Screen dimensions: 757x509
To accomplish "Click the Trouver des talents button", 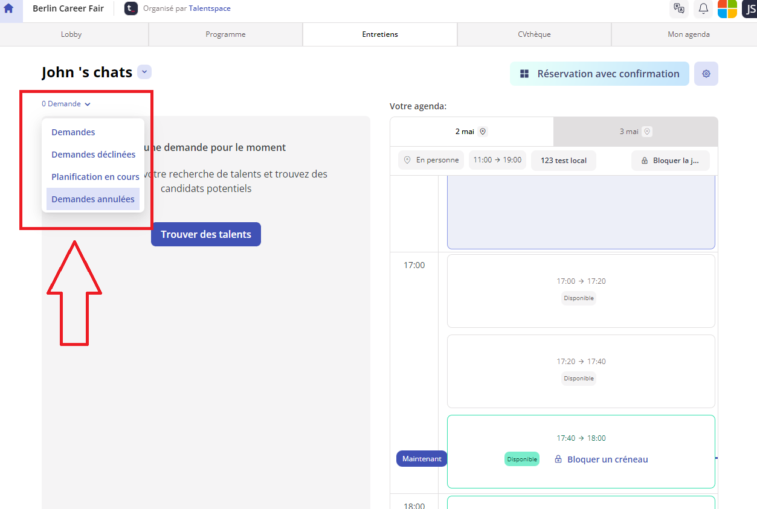I will pos(205,234).
